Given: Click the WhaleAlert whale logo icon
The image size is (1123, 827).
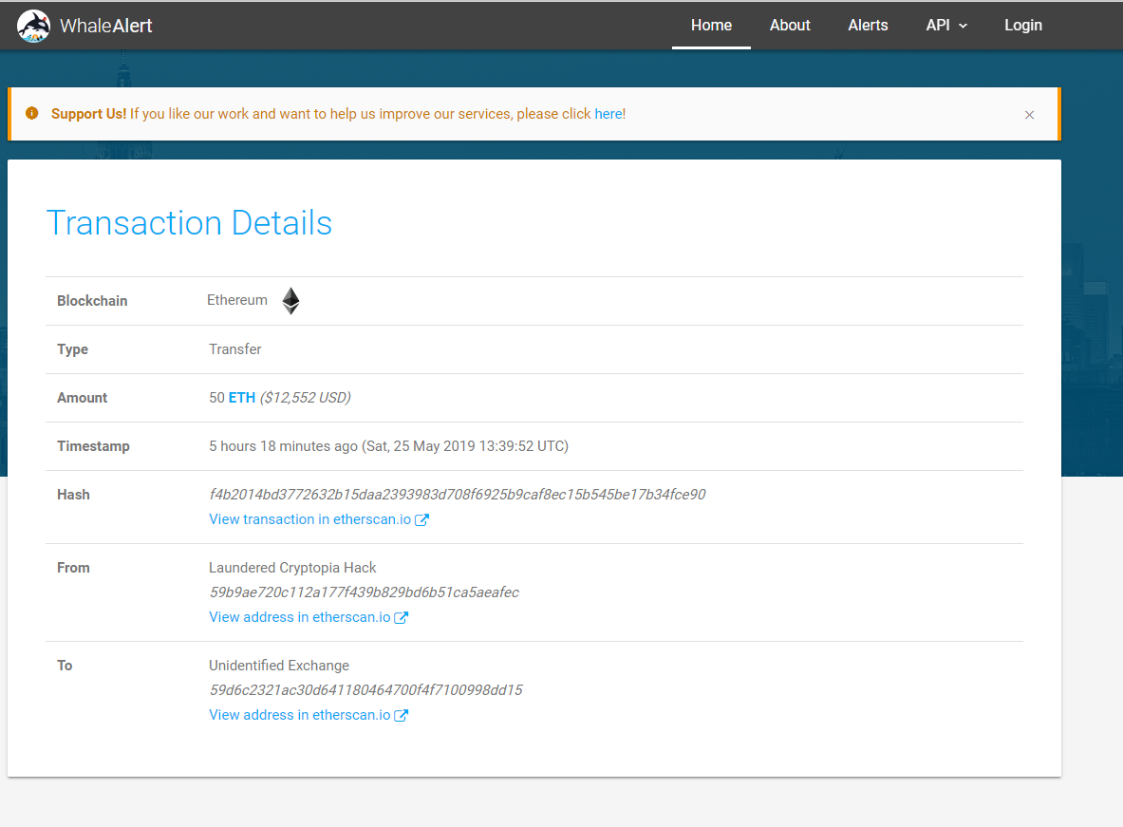Looking at the screenshot, I should pyautogui.click(x=33, y=26).
